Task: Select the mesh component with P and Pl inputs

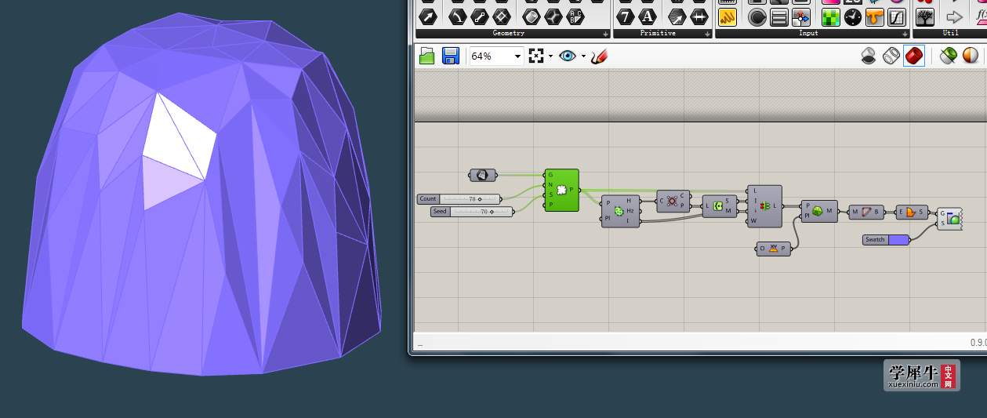Action: click(x=818, y=211)
